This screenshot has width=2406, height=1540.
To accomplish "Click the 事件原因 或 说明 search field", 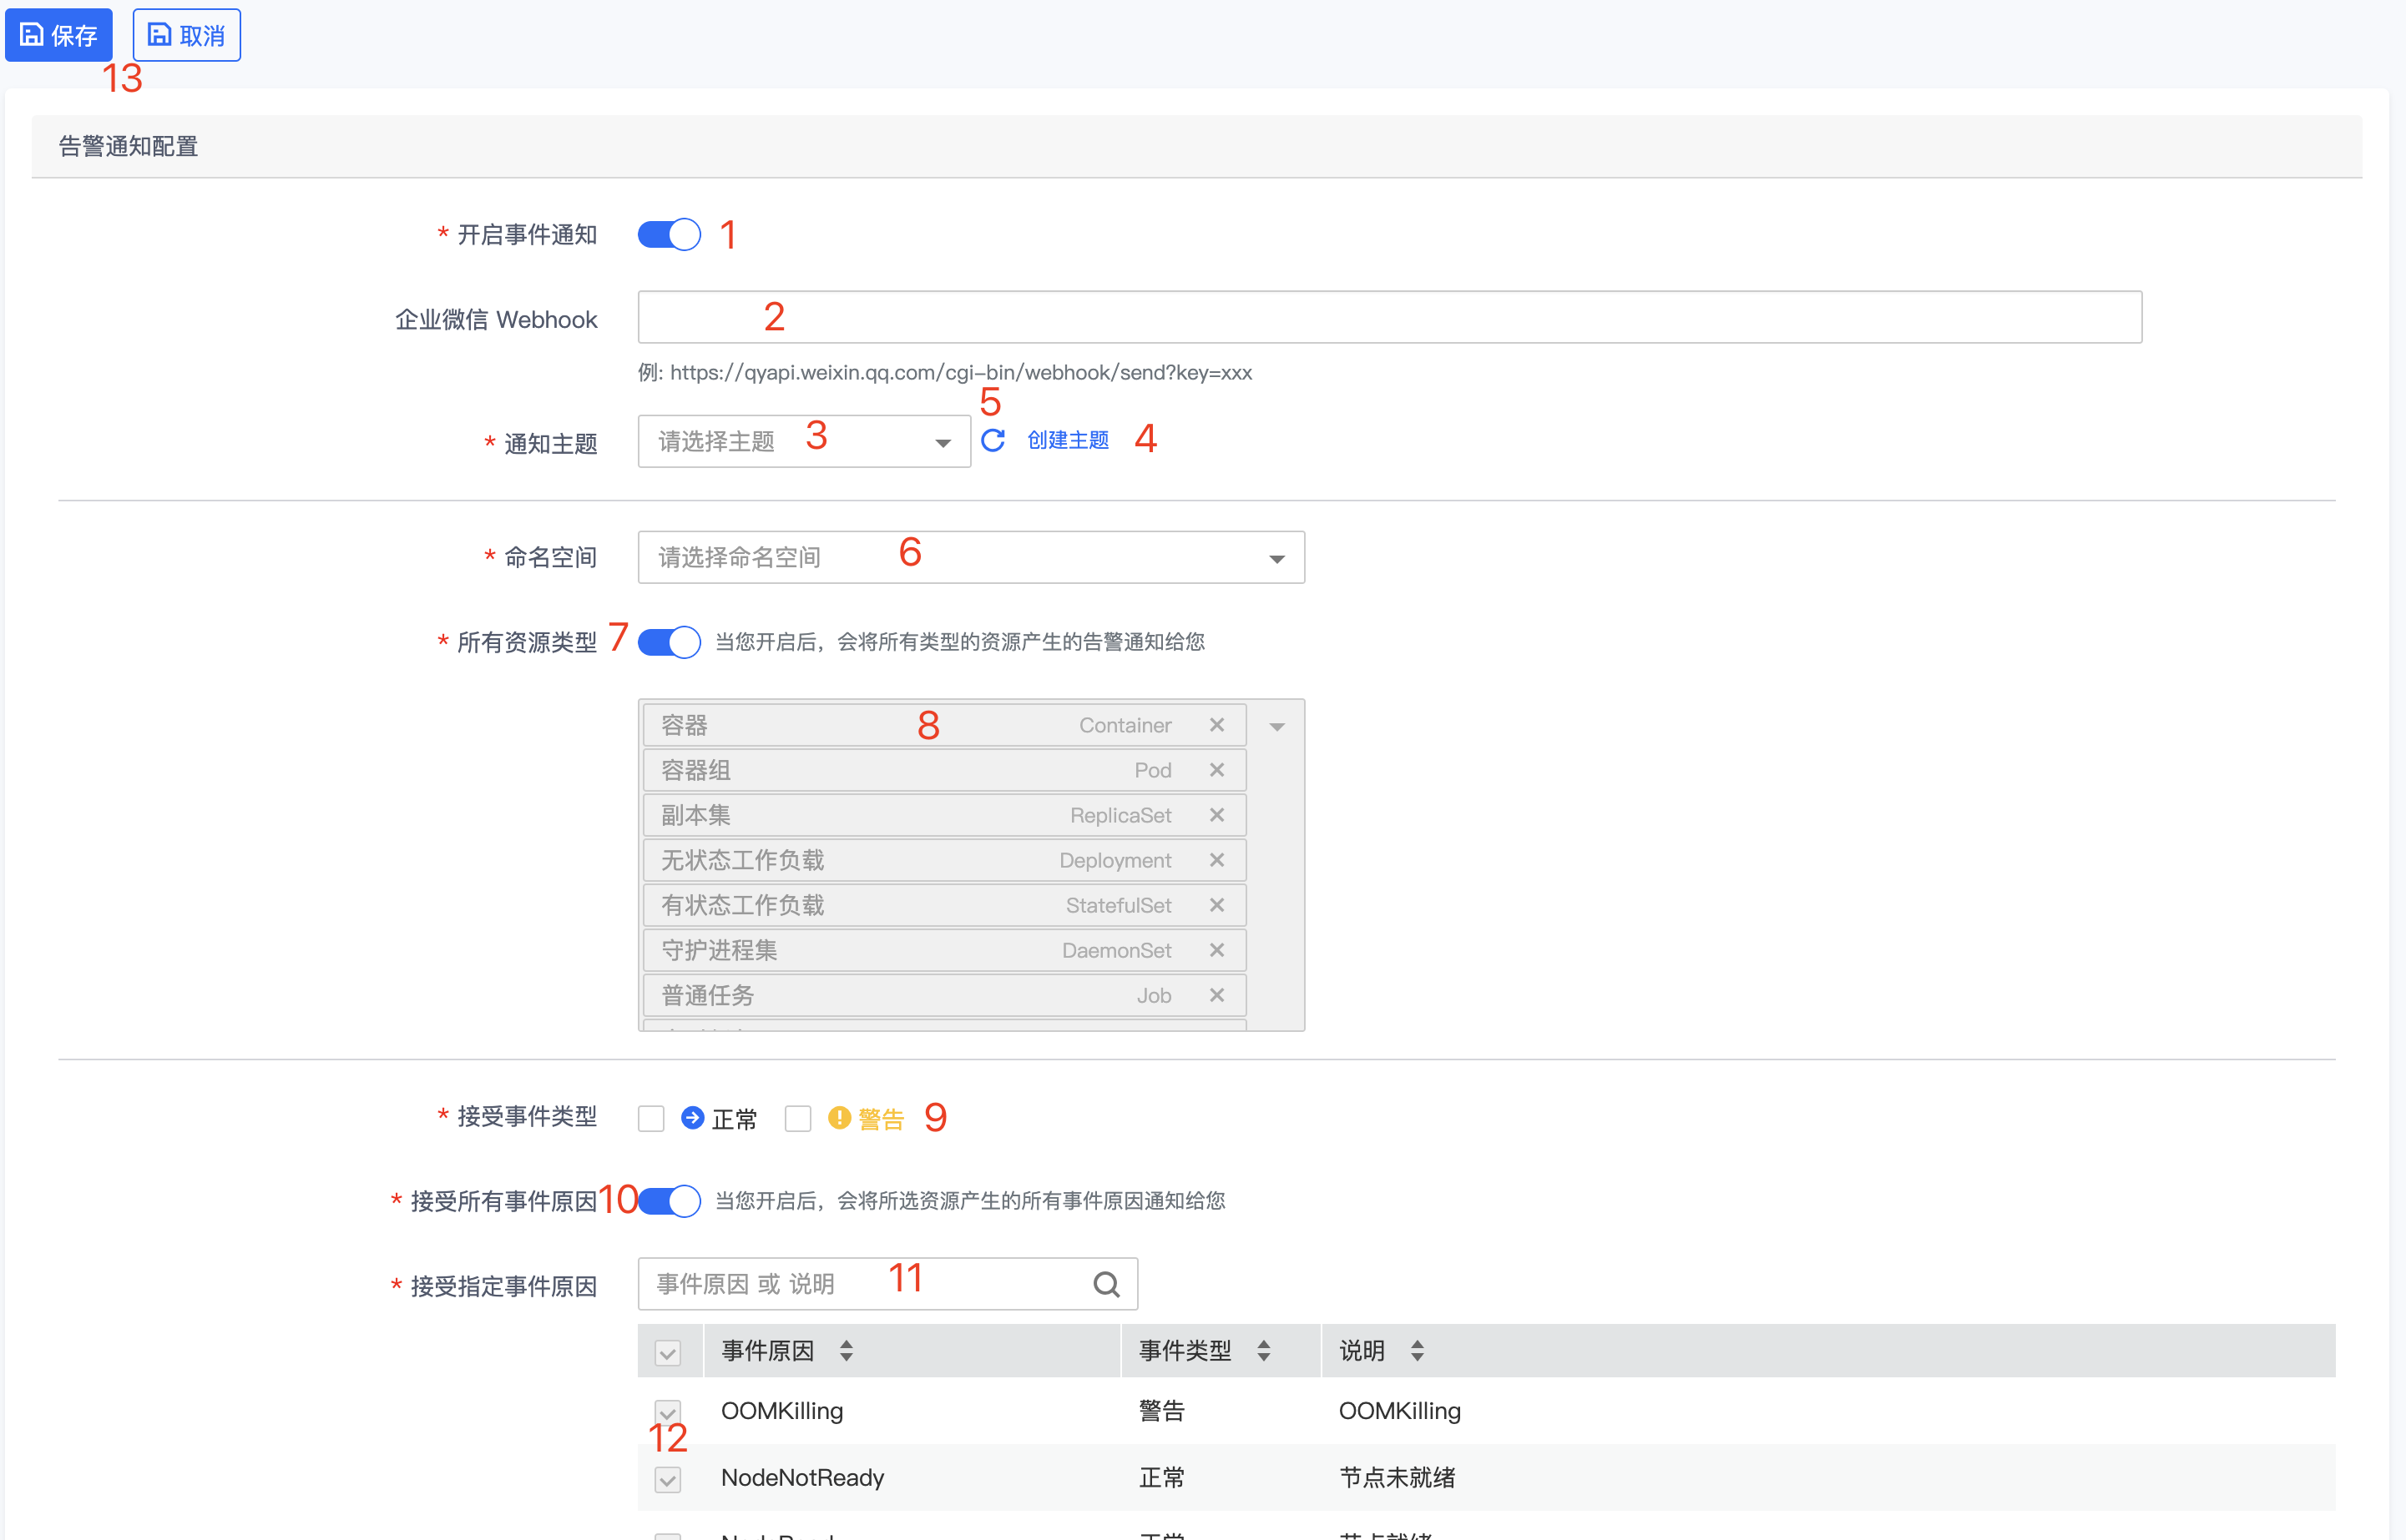I will 887,1284.
